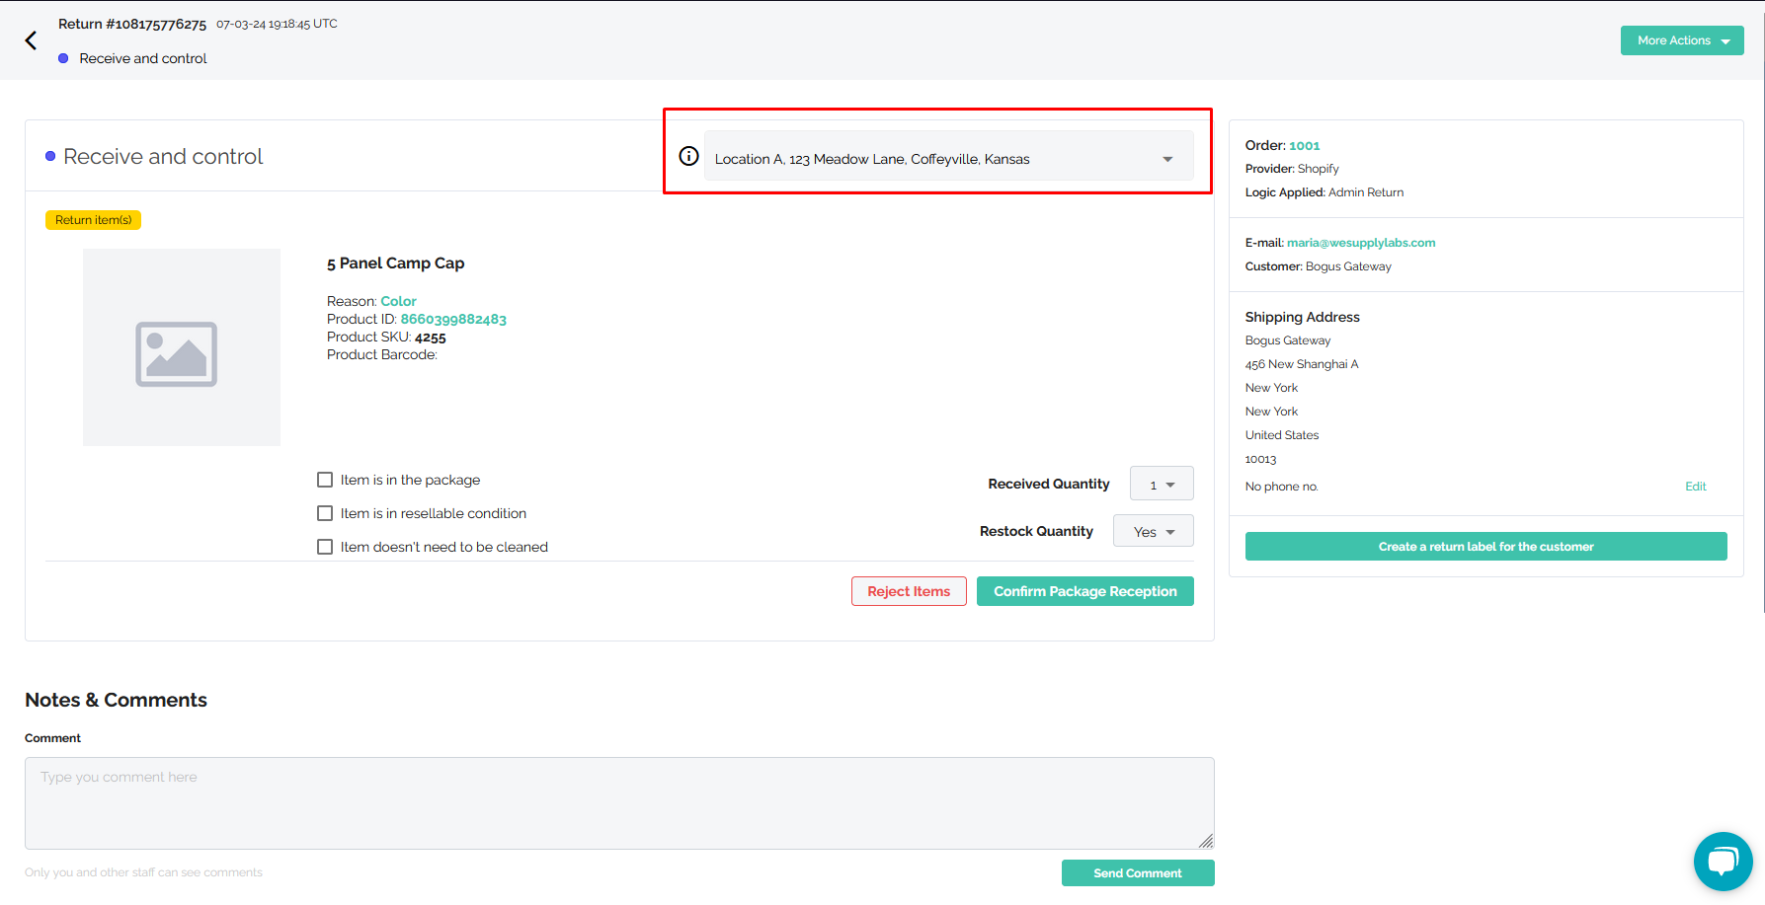Click the Receive and control status label in header
This screenshot has width=1765, height=905.
[x=143, y=58]
